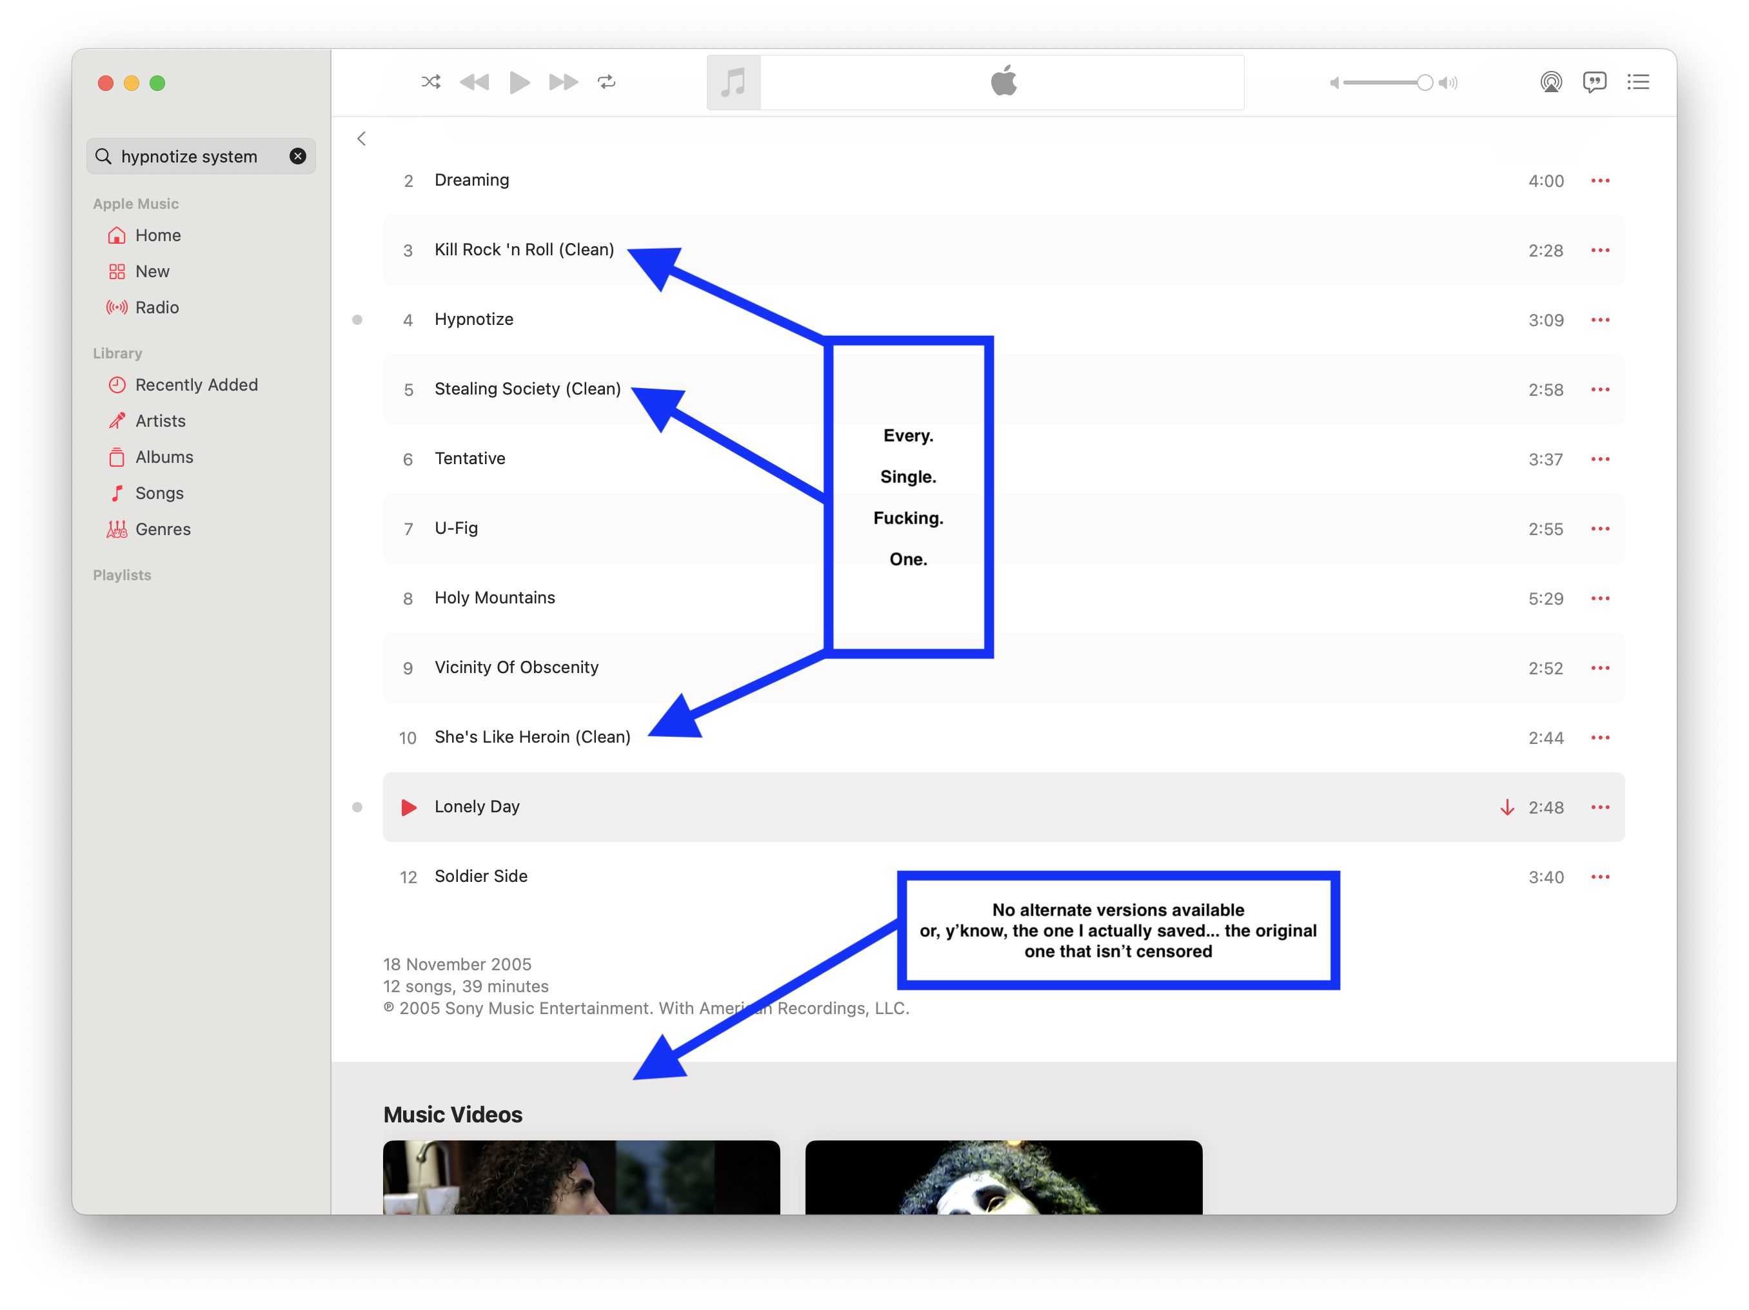1749x1310 pixels.
Task: Select Stealing Society (Clean) track
Action: click(x=1003, y=390)
